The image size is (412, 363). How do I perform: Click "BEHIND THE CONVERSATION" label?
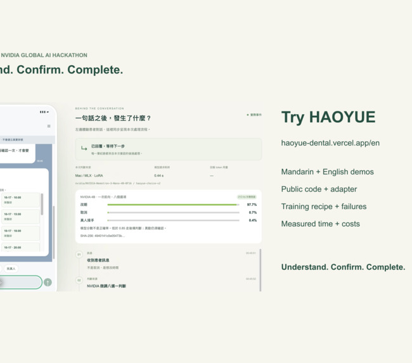point(100,108)
